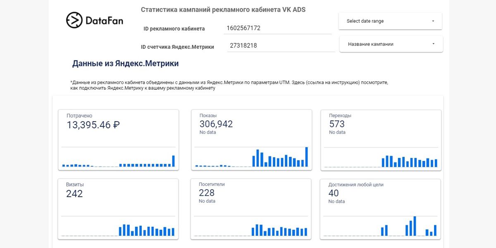The image size is (496, 248).
Task: Click the tallest last bar in Показы chart
Action: (307, 157)
